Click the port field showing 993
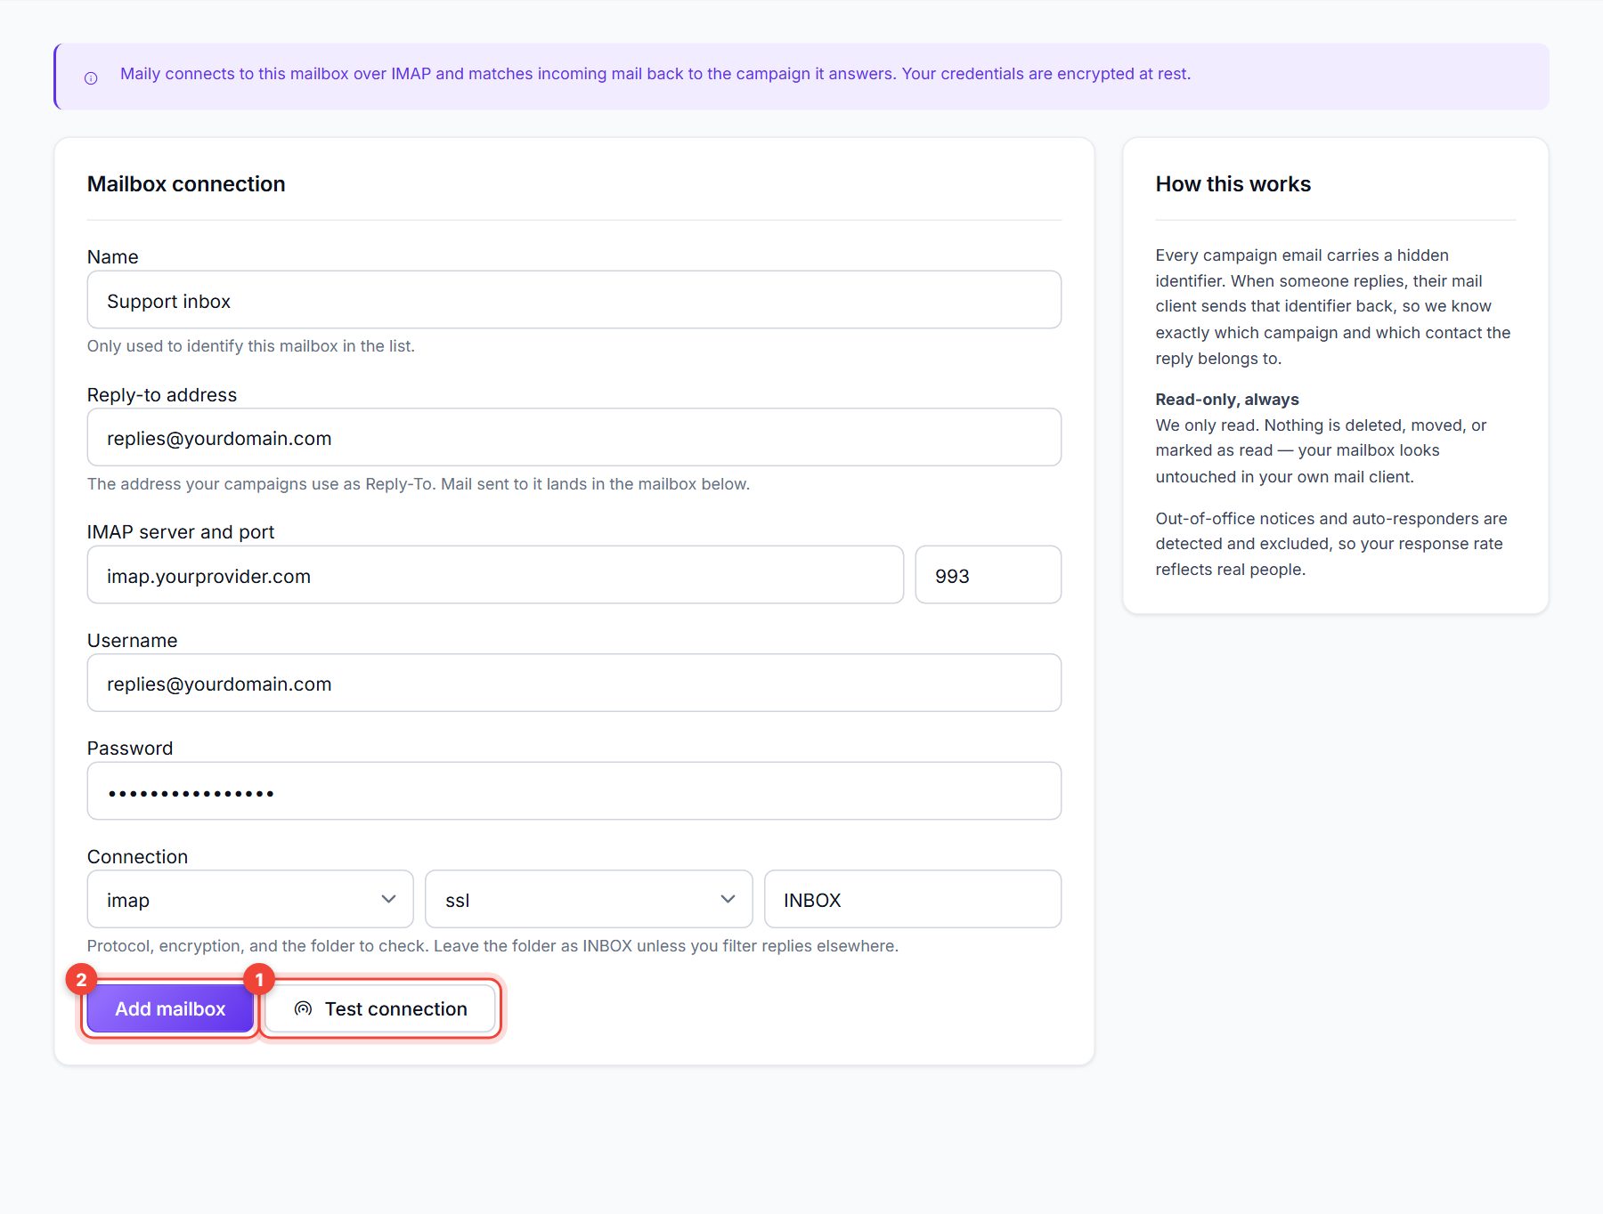The image size is (1603, 1214). tap(989, 575)
